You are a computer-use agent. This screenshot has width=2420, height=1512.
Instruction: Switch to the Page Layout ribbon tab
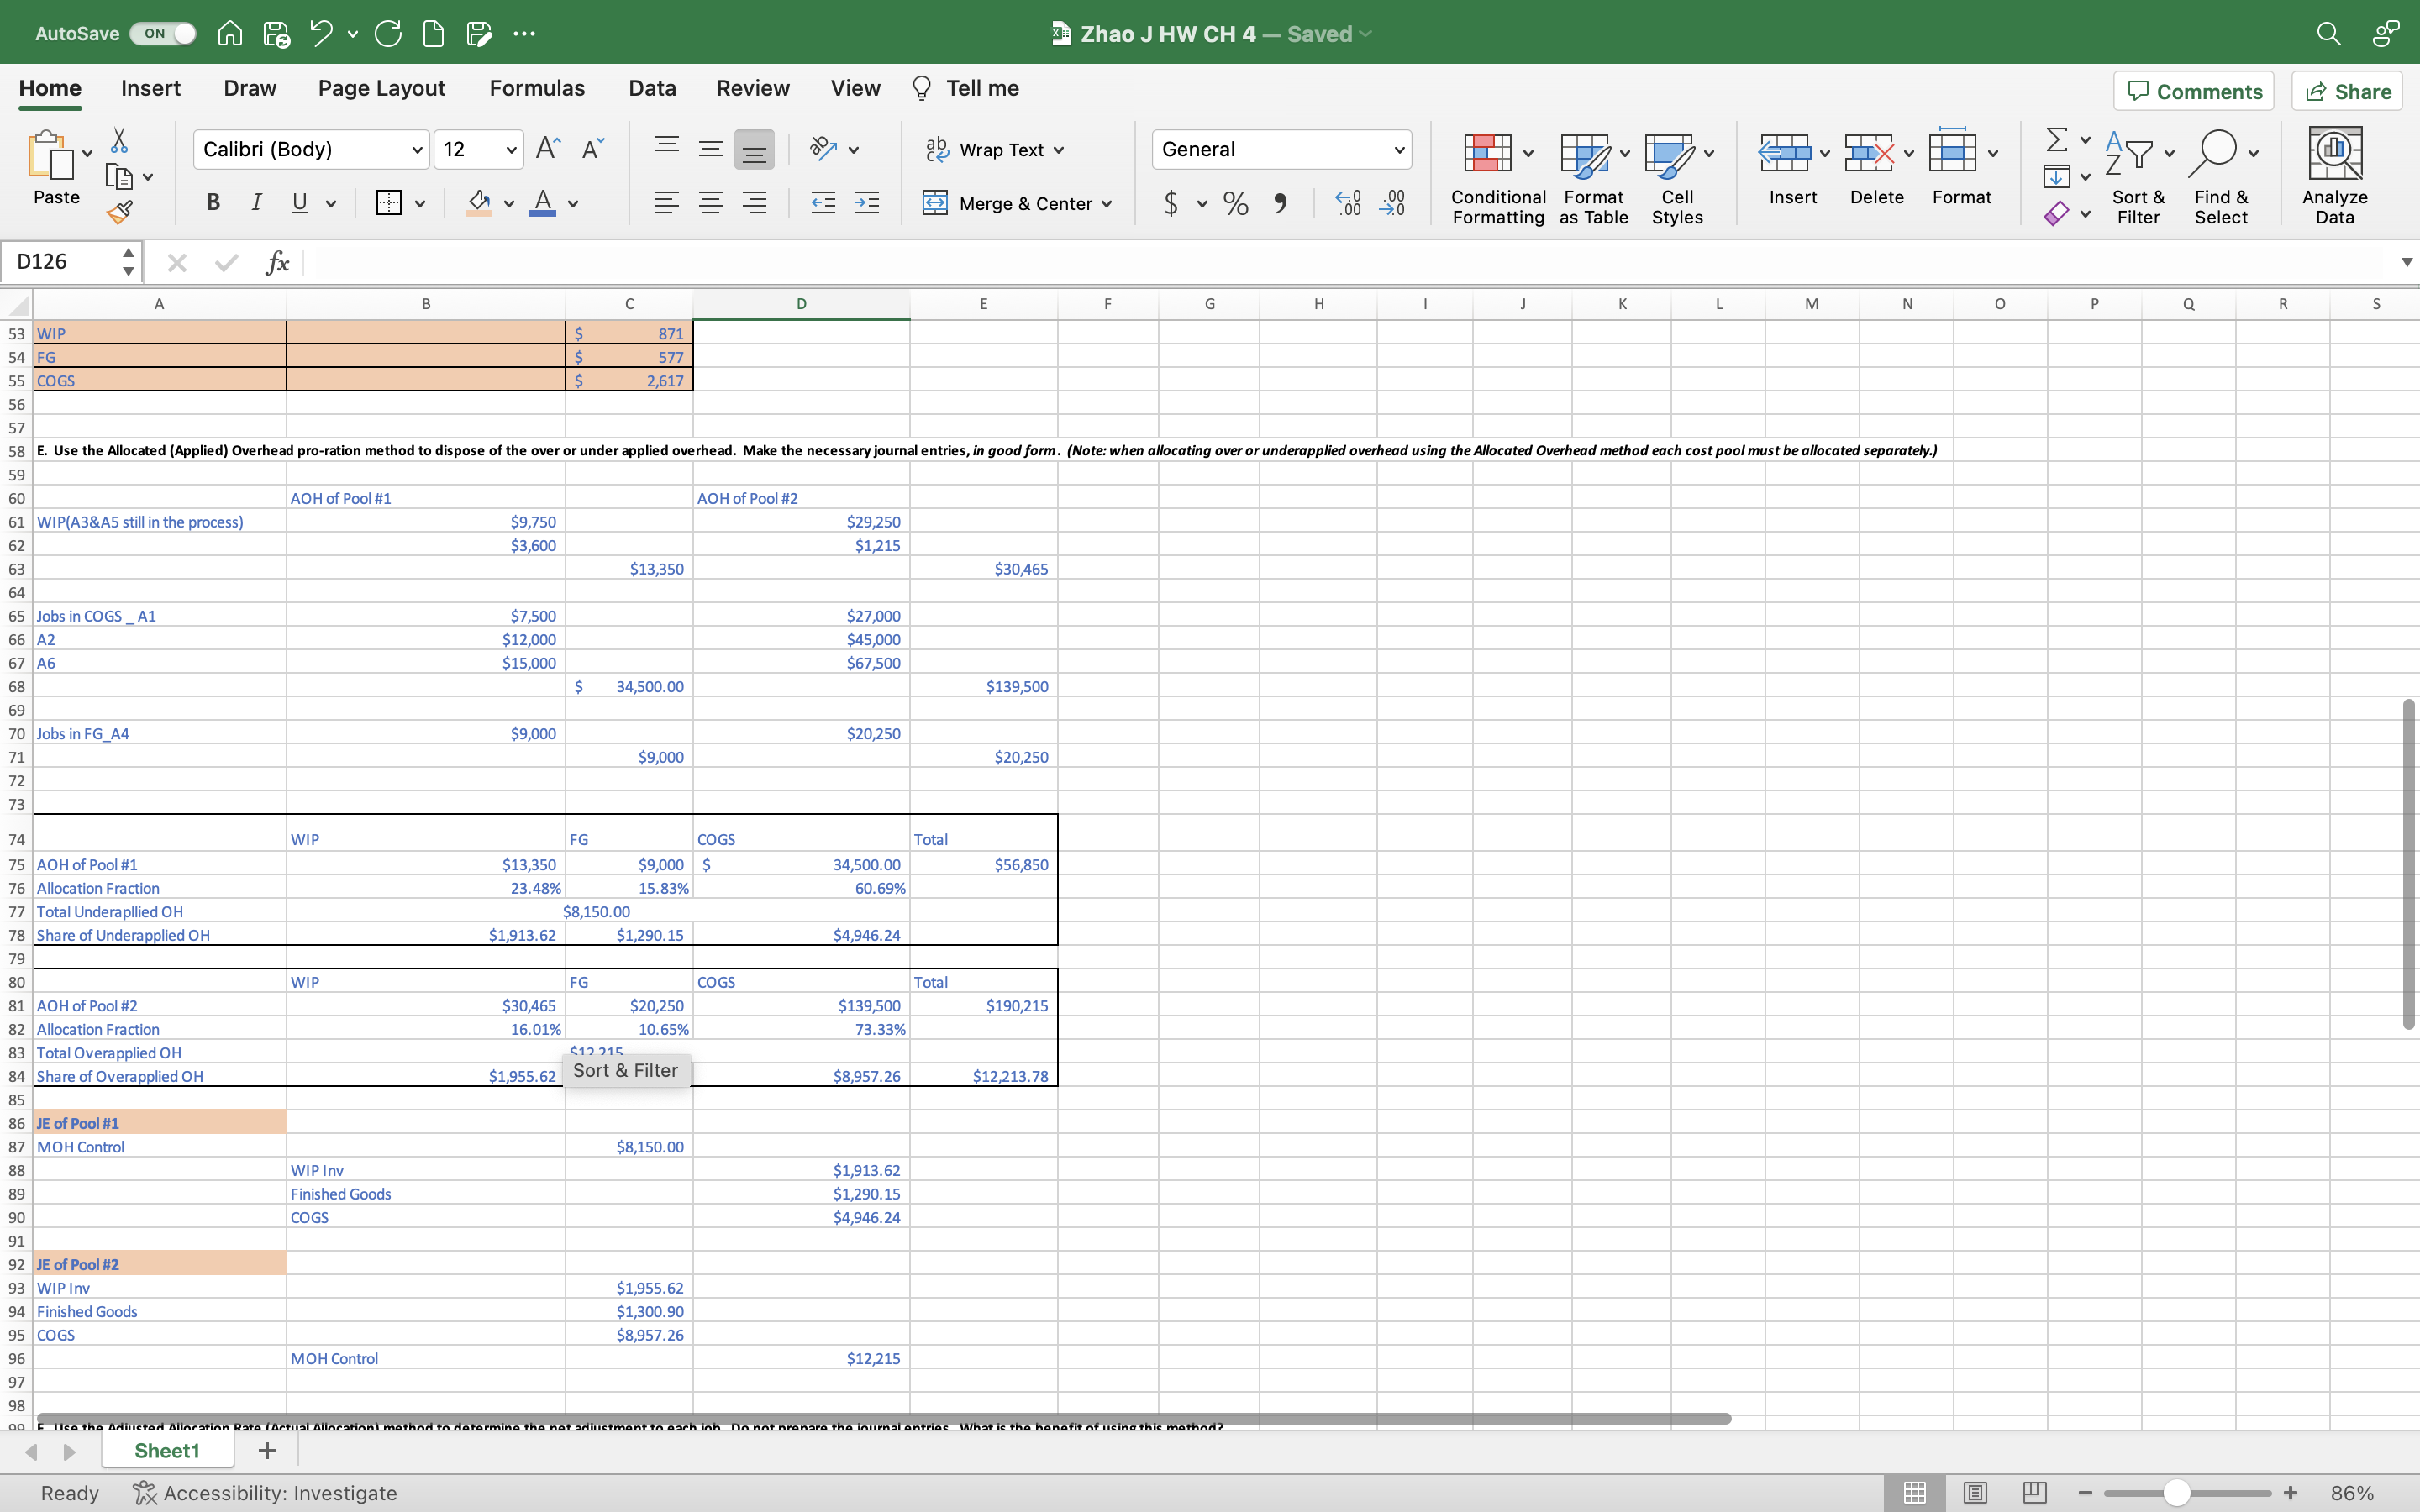coord(381,88)
